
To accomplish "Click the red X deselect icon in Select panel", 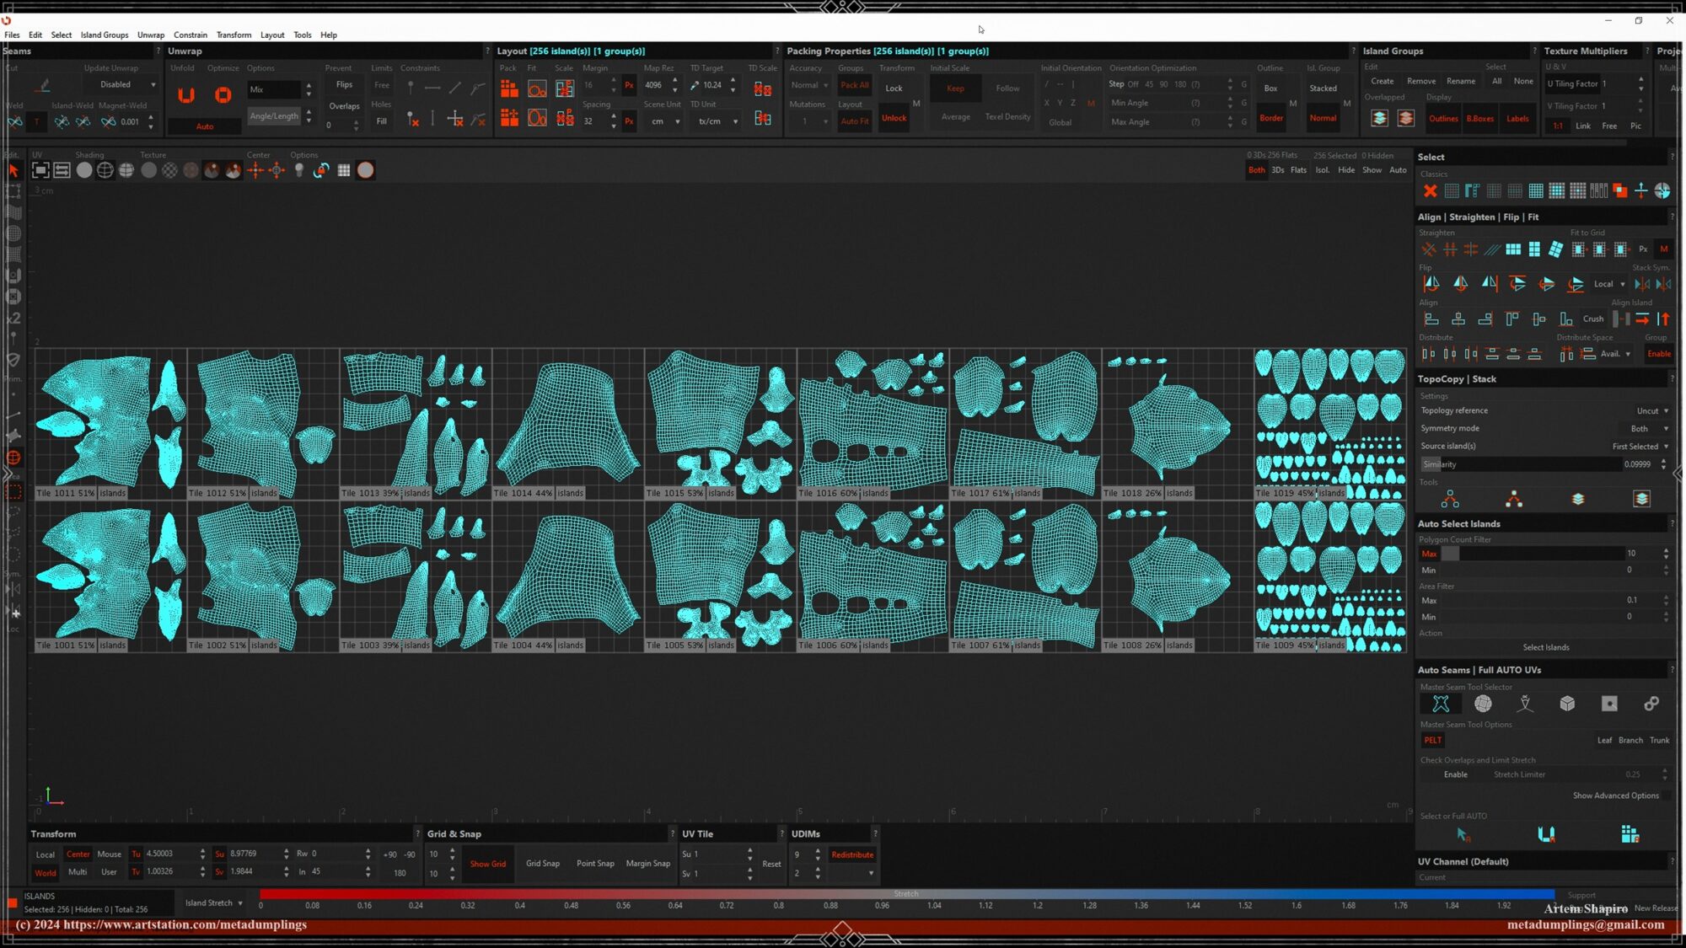I will point(1430,191).
